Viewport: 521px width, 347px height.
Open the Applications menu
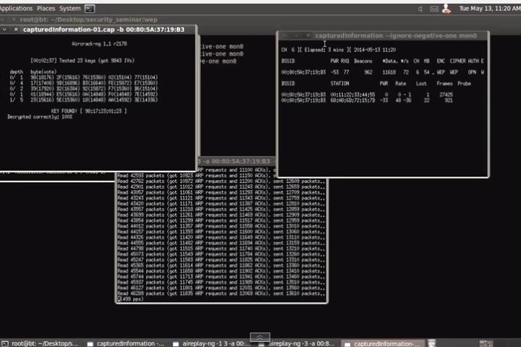[16, 8]
